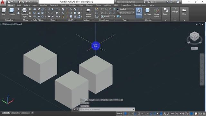
Task: Open the AutoCAD application menu logo
Action: click(x=3, y=3)
